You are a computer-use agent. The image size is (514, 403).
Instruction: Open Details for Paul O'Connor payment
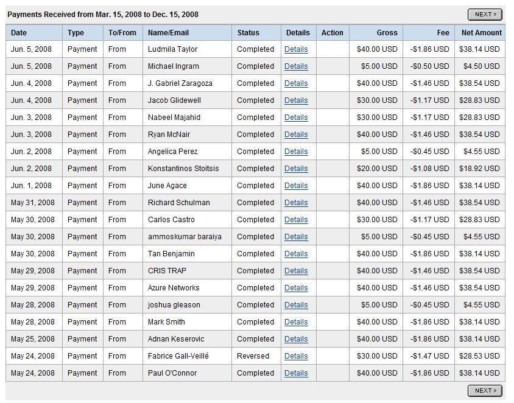[x=296, y=373]
